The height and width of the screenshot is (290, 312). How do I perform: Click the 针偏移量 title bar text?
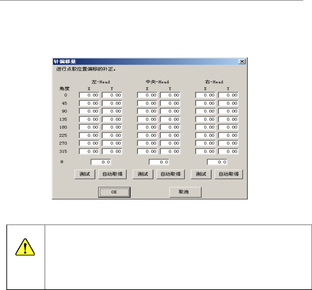coord(65,61)
